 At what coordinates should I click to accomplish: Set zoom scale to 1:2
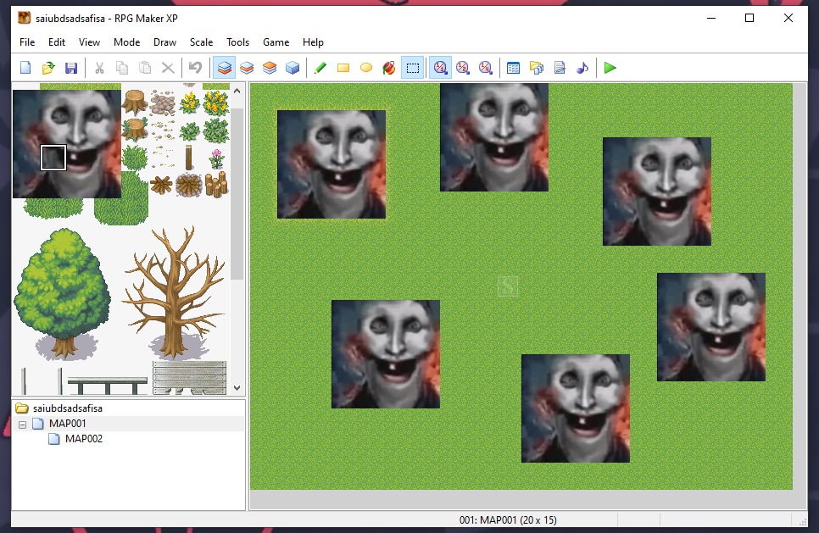[x=463, y=68]
